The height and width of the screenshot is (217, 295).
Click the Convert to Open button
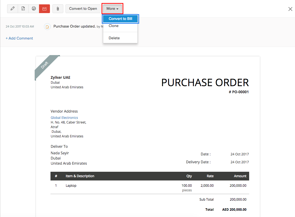[83, 9]
